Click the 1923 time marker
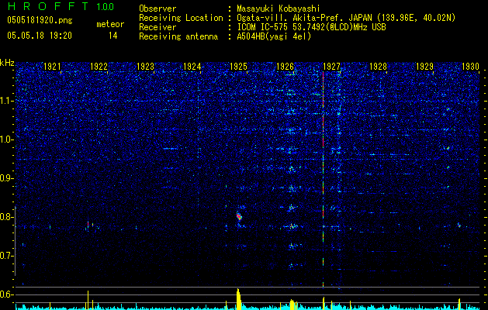 click(145, 67)
